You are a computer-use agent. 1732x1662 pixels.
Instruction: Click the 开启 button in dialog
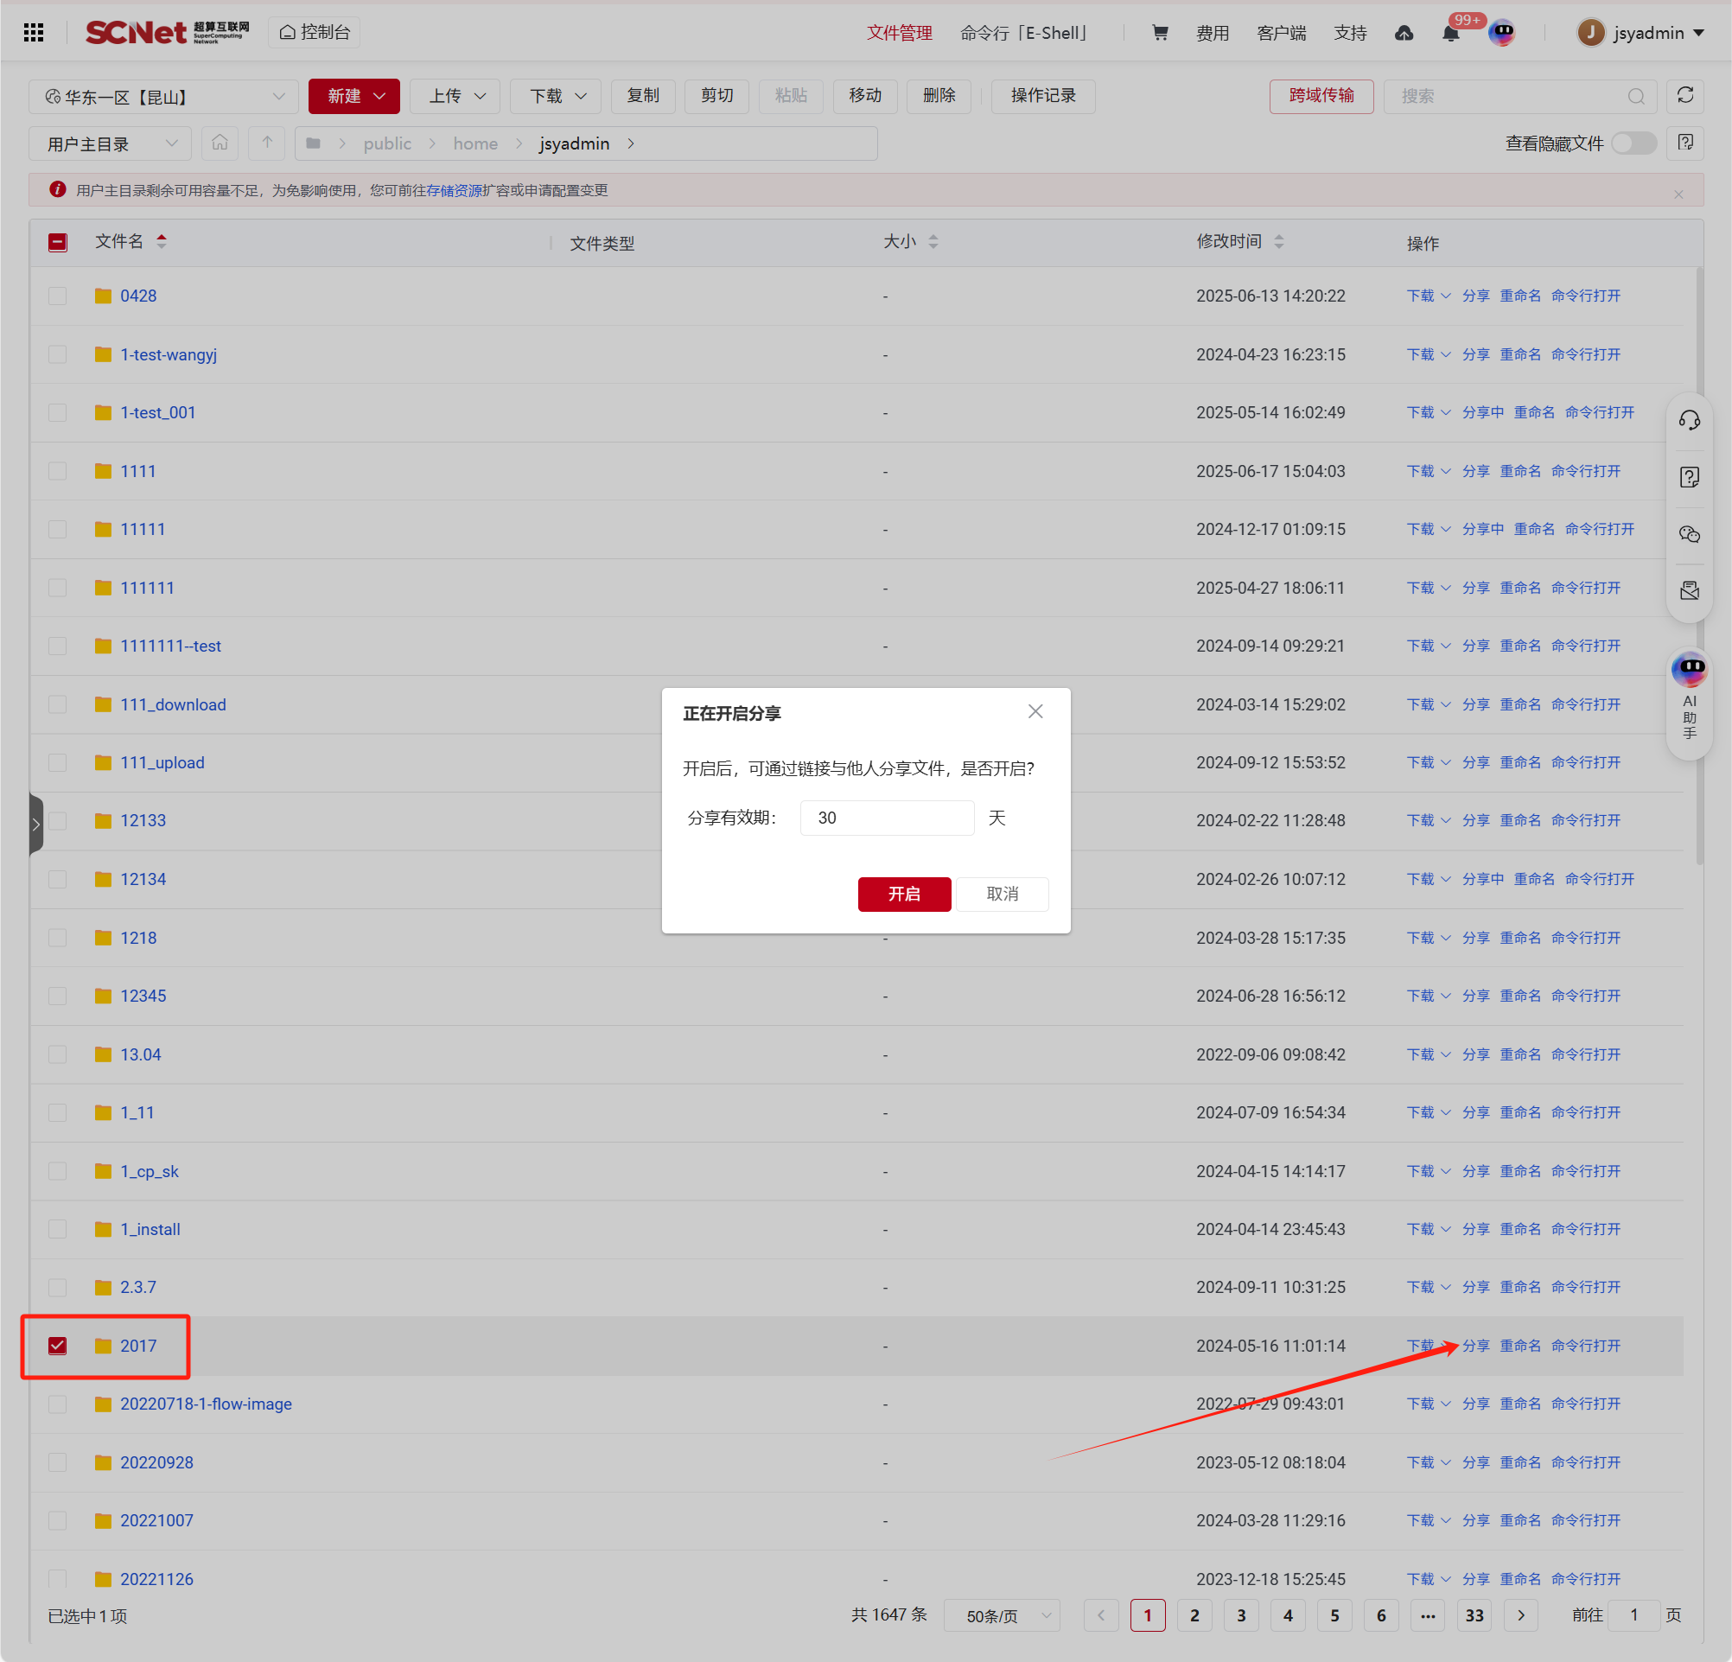(903, 894)
